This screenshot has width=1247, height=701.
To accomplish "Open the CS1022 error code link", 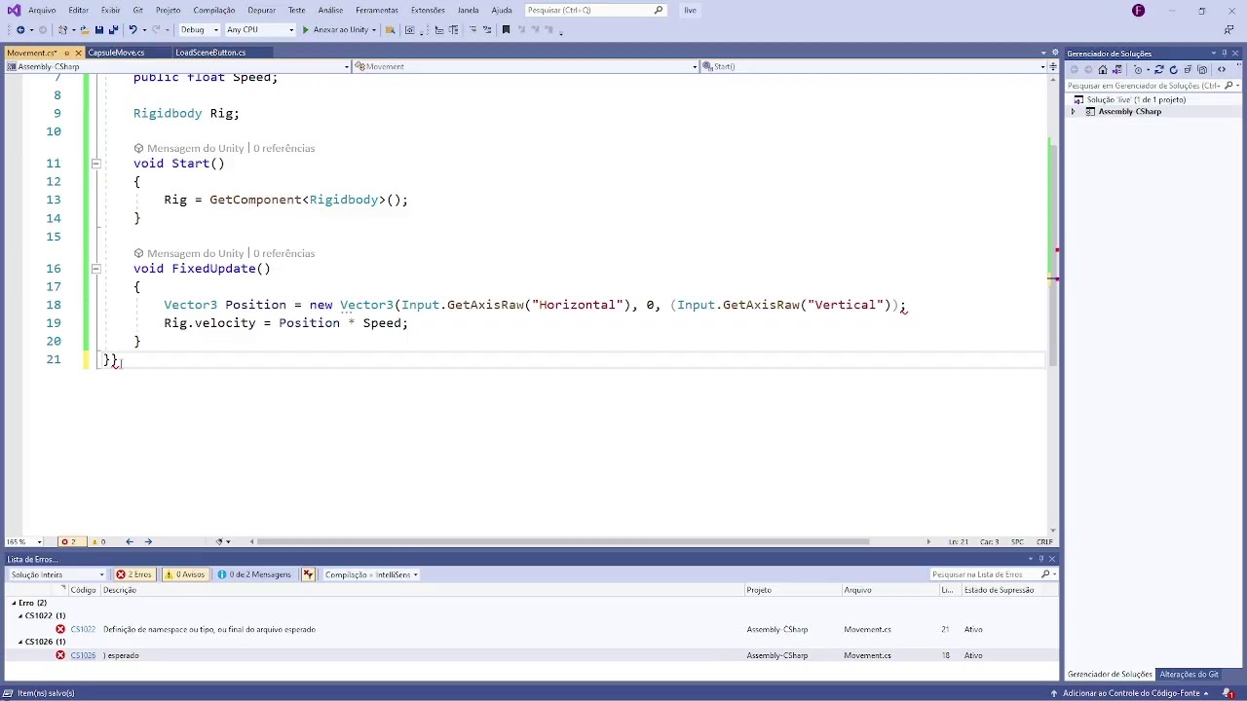I will [x=84, y=630].
